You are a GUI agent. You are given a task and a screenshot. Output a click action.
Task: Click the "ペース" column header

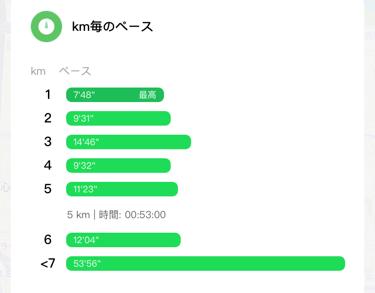(x=75, y=71)
